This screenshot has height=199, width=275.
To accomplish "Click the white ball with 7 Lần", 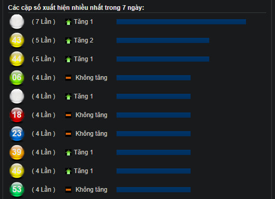I will click(x=17, y=22).
